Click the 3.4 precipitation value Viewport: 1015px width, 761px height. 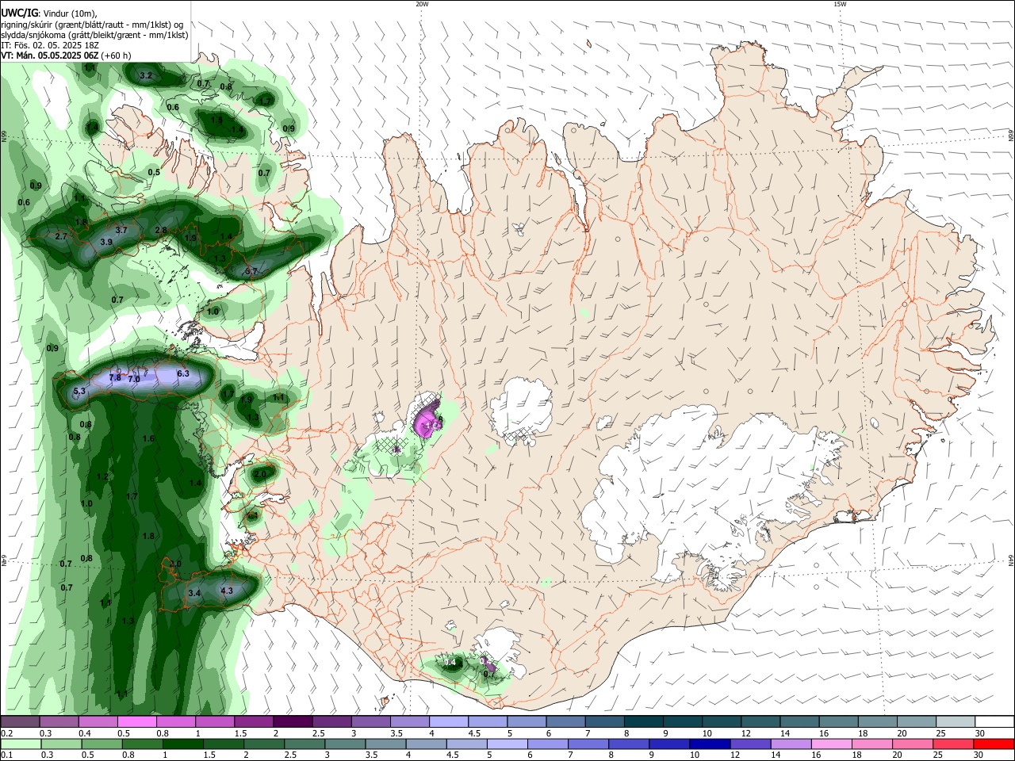click(x=195, y=592)
